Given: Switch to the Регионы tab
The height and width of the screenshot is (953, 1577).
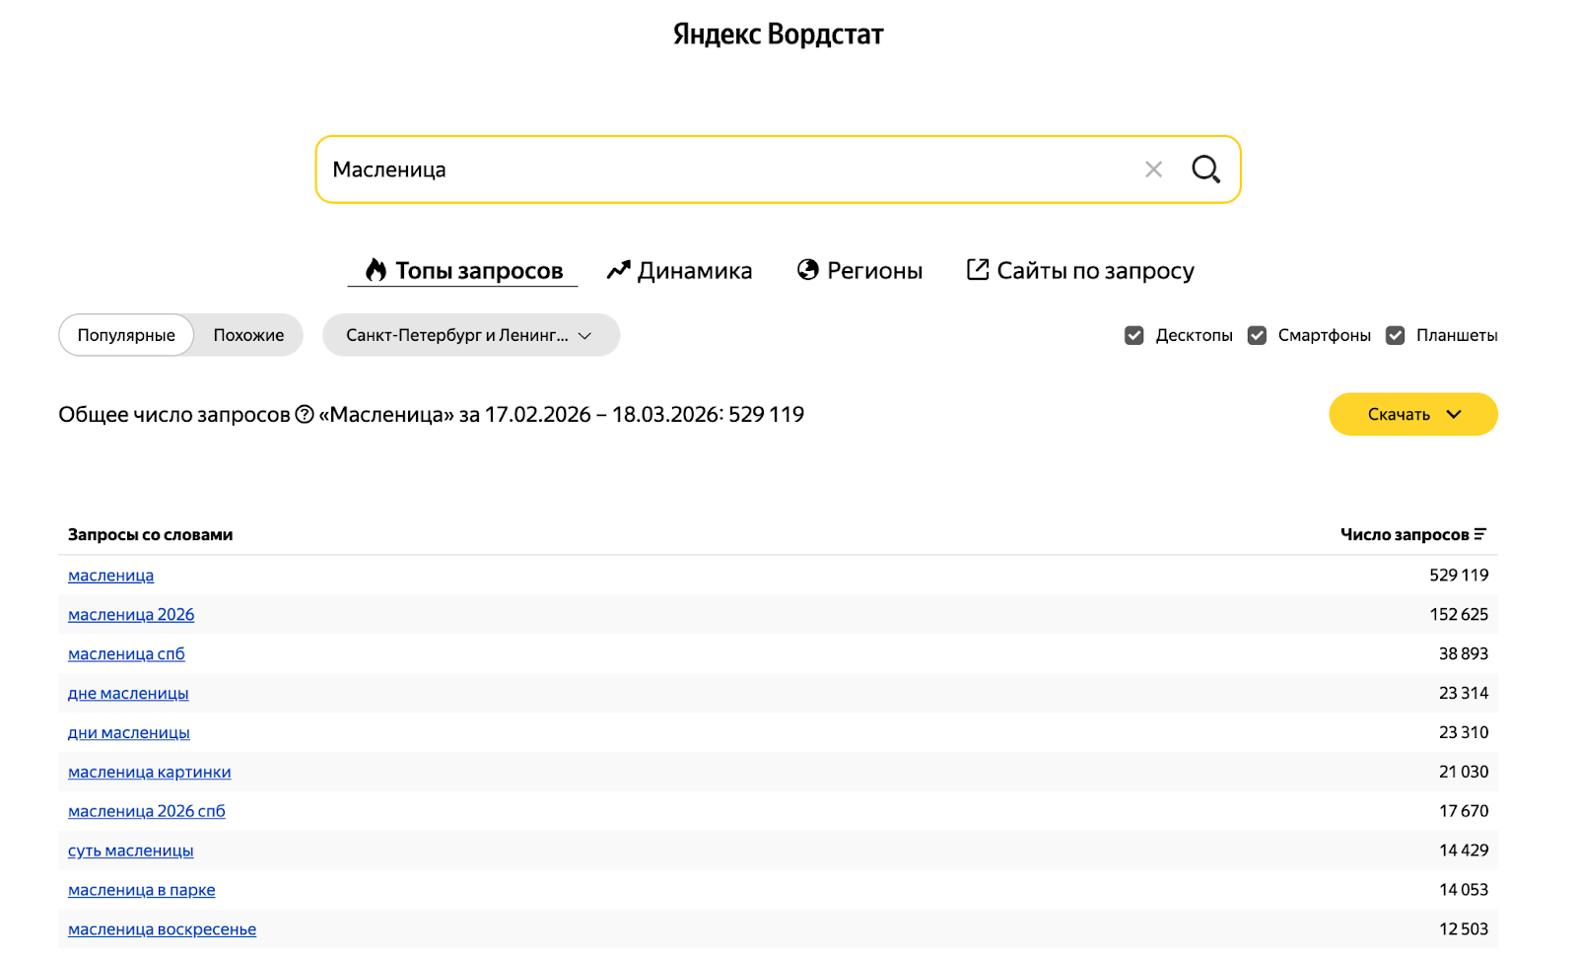Looking at the screenshot, I should click(874, 271).
